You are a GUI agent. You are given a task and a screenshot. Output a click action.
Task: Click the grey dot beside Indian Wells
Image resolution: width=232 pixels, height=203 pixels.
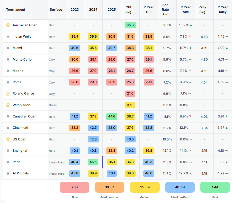pyautogui.click(x=8, y=37)
